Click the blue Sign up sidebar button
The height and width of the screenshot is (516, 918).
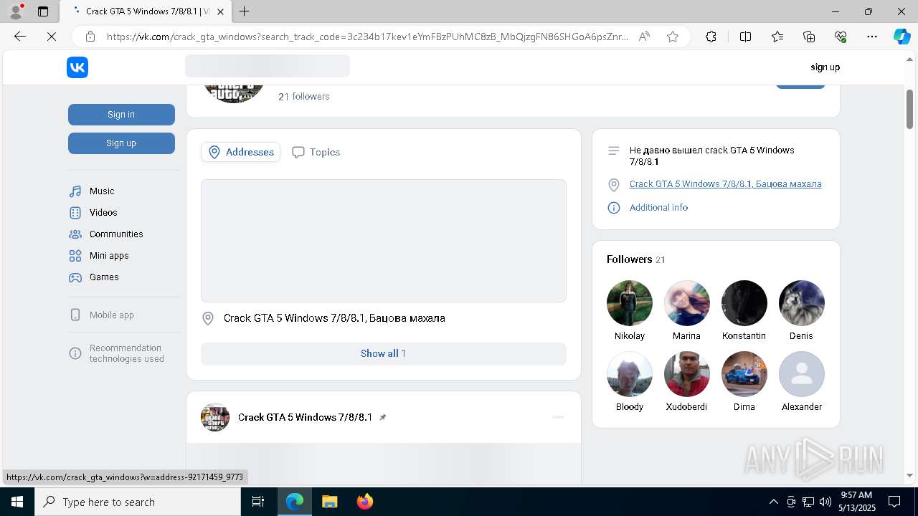click(x=121, y=143)
